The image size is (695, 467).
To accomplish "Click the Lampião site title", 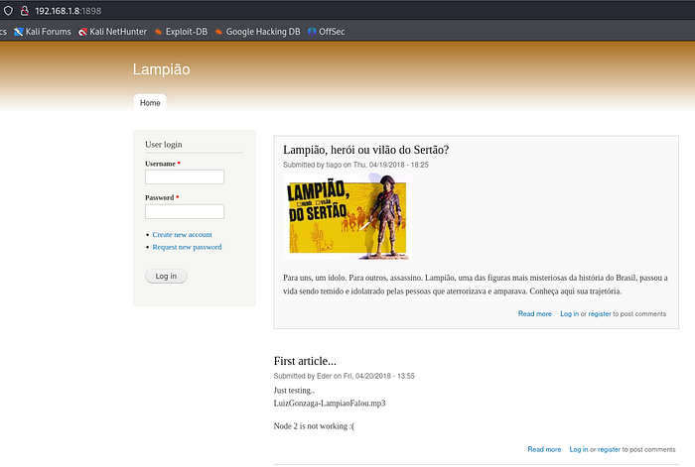I will (x=161, y=69).
